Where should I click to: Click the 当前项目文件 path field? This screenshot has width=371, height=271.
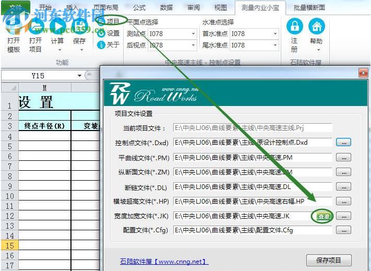pyautogui.click(x=253, y=128)
